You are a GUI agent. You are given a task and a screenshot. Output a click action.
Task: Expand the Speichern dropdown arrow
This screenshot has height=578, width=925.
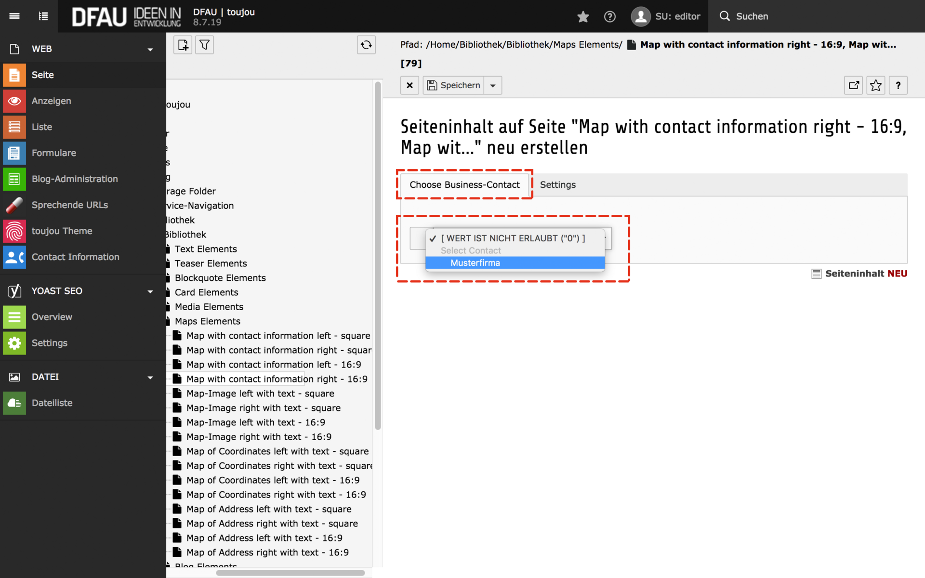click(x=492, y=86)
